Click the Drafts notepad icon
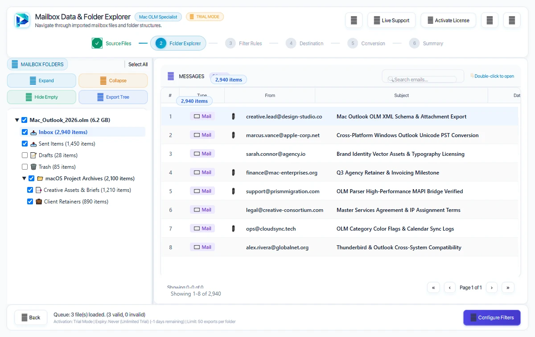This screenshot has height=337, width=535. click(33, 155)
